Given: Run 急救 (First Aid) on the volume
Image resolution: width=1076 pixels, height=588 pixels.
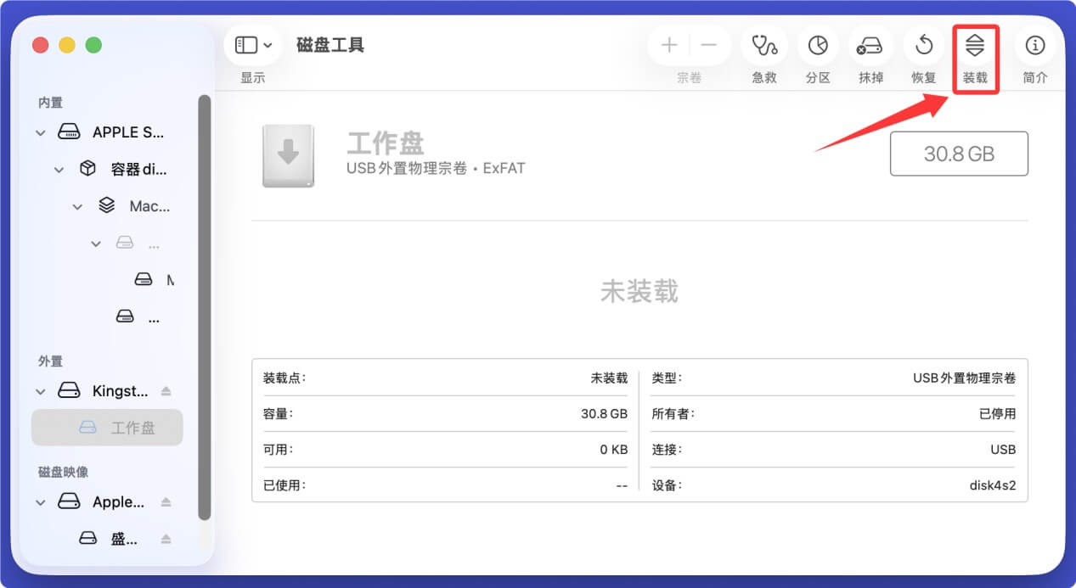Looking at the screenshot, I should click(x=763, y=46).
